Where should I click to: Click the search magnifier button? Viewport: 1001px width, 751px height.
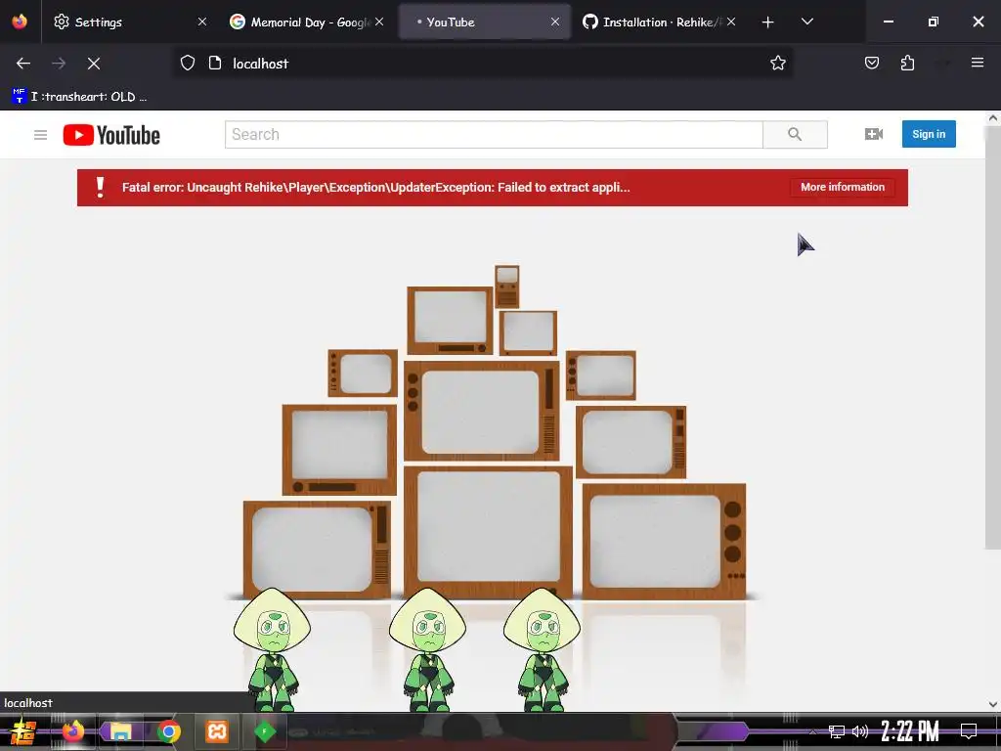coord(795,134)
